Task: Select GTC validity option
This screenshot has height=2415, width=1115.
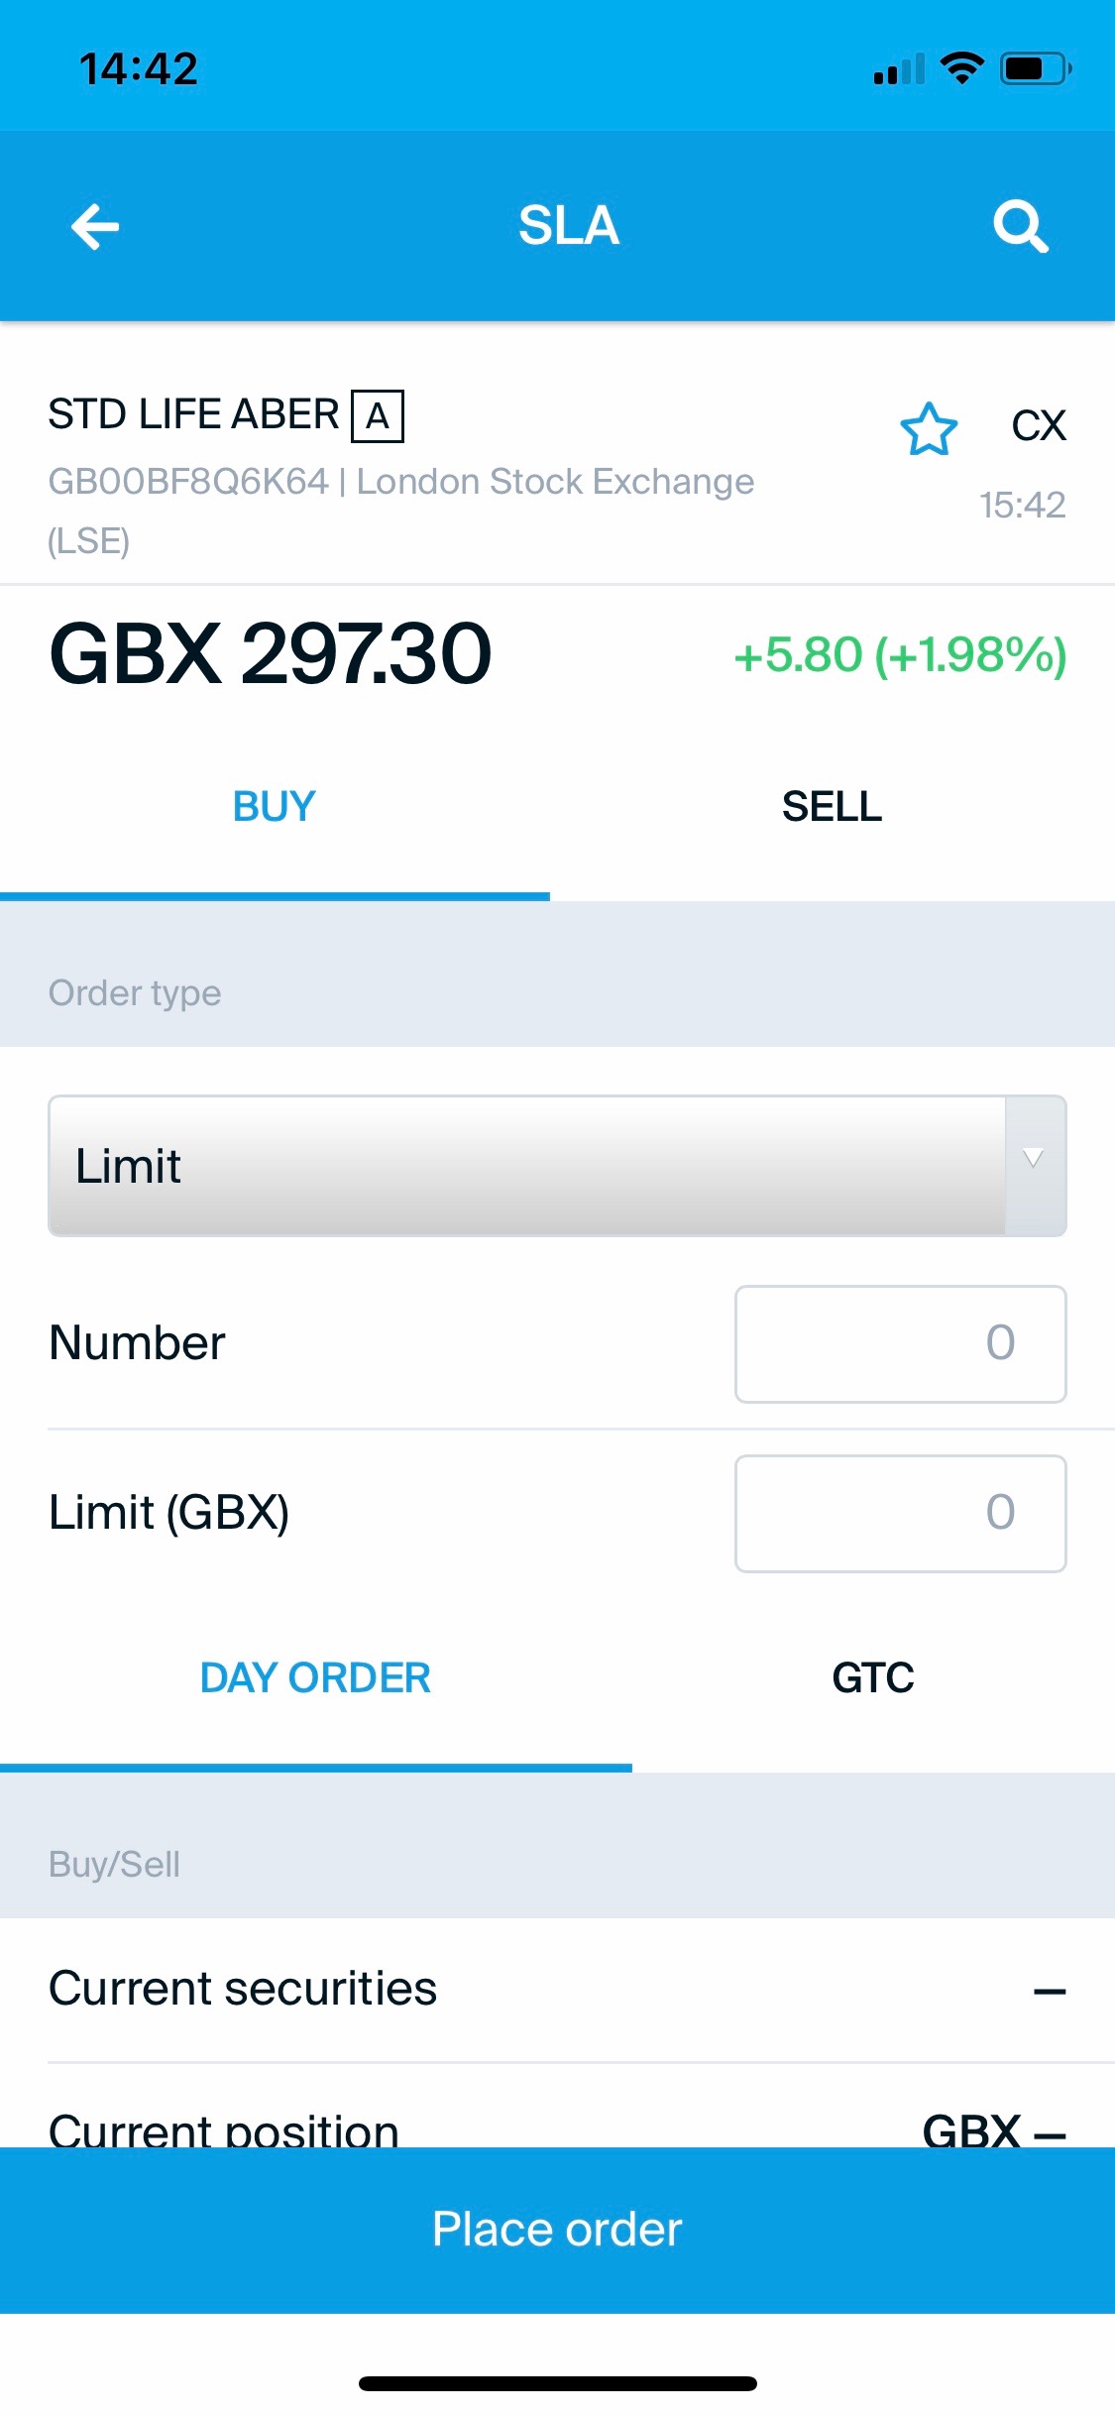Action: (x=873, y=1678)
